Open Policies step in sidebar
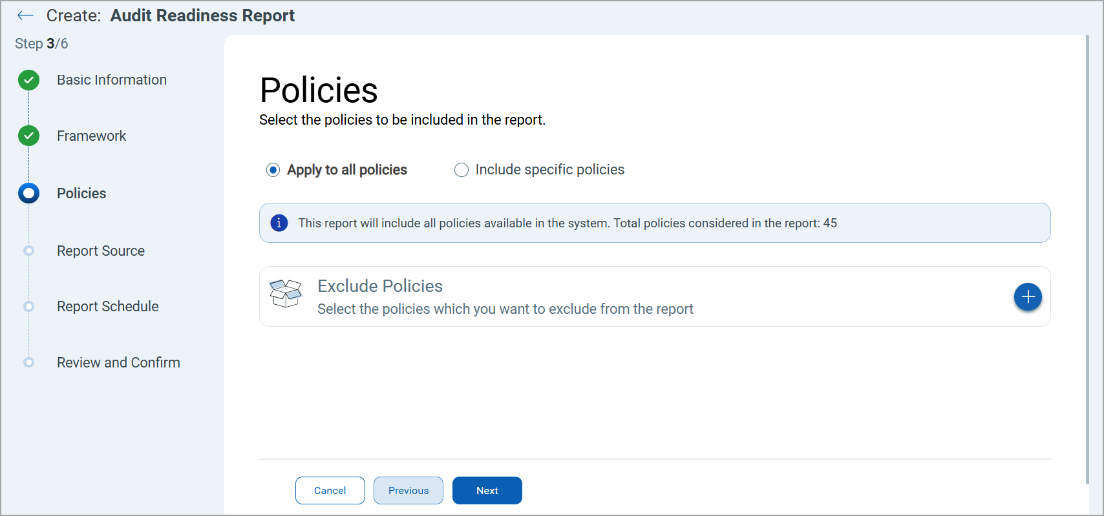The image size is (1104, 516). tap(81, 193)
